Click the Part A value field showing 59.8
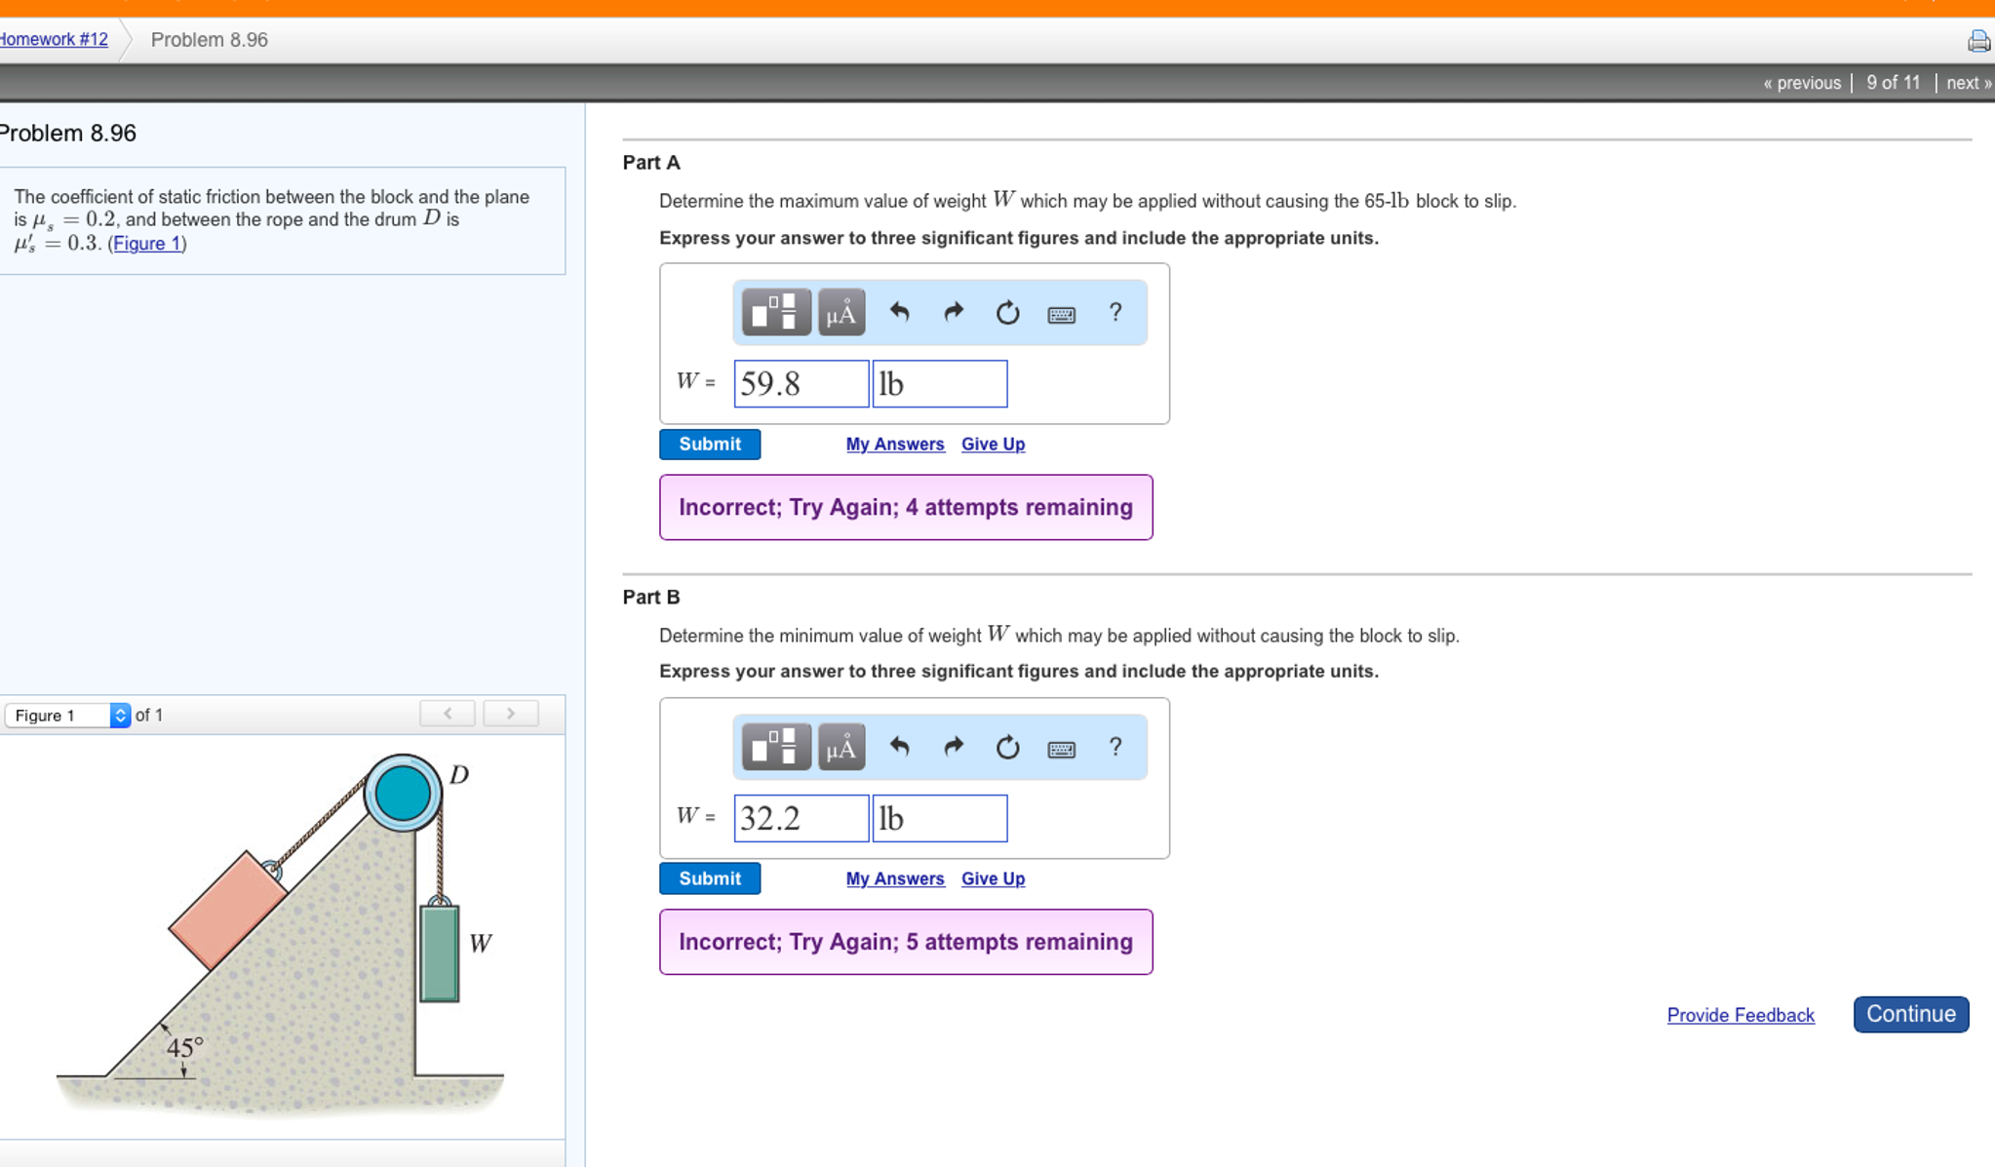 (800, 383)
